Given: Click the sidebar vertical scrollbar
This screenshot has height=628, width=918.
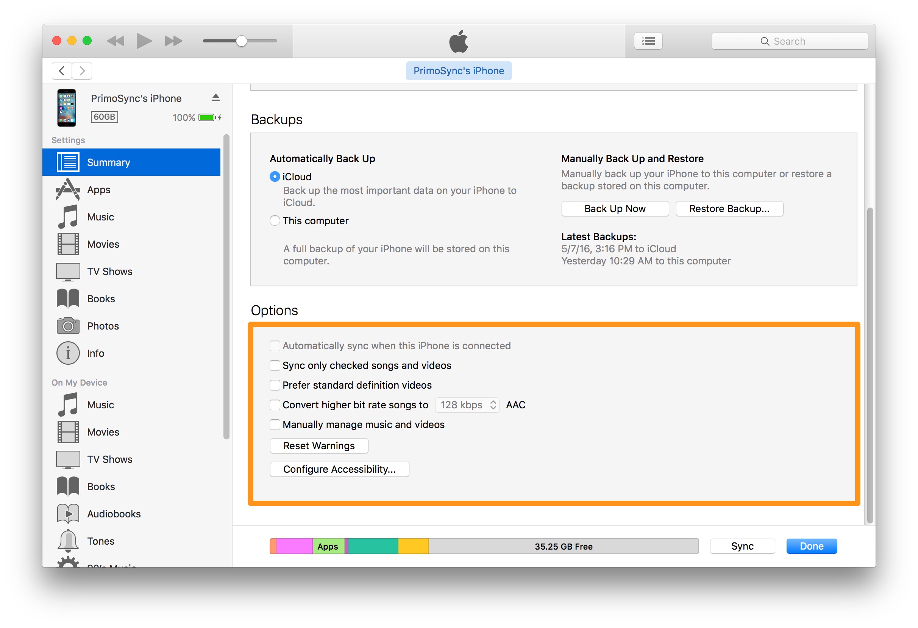Looking at the screenshot, I should click(226, 287).
